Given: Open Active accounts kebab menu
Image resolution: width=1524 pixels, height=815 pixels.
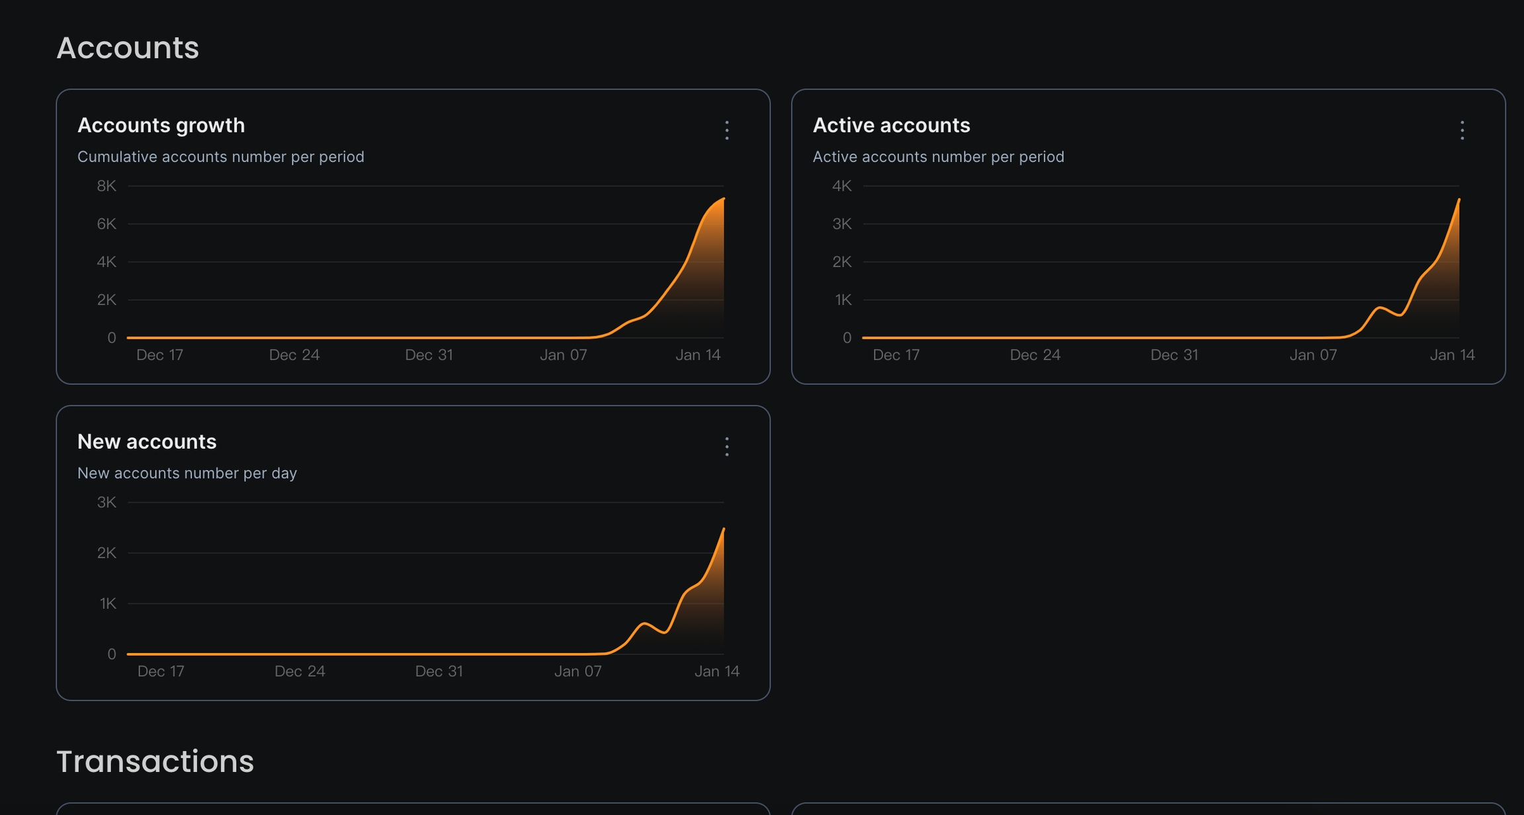Looking at the screenshot, I should 1462,130.
